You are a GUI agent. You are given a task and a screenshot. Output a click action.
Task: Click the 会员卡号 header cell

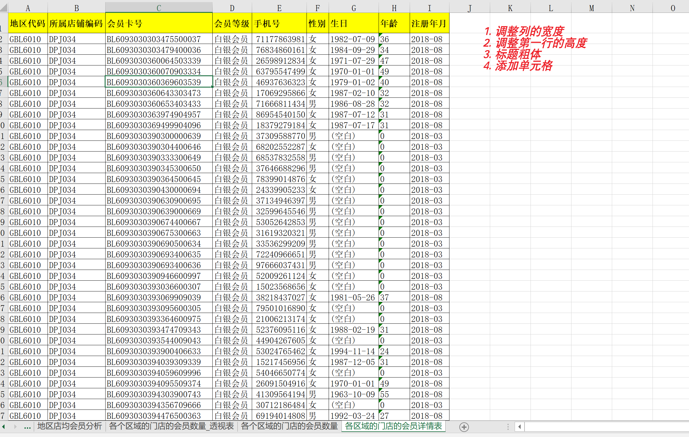click(159, 23)
